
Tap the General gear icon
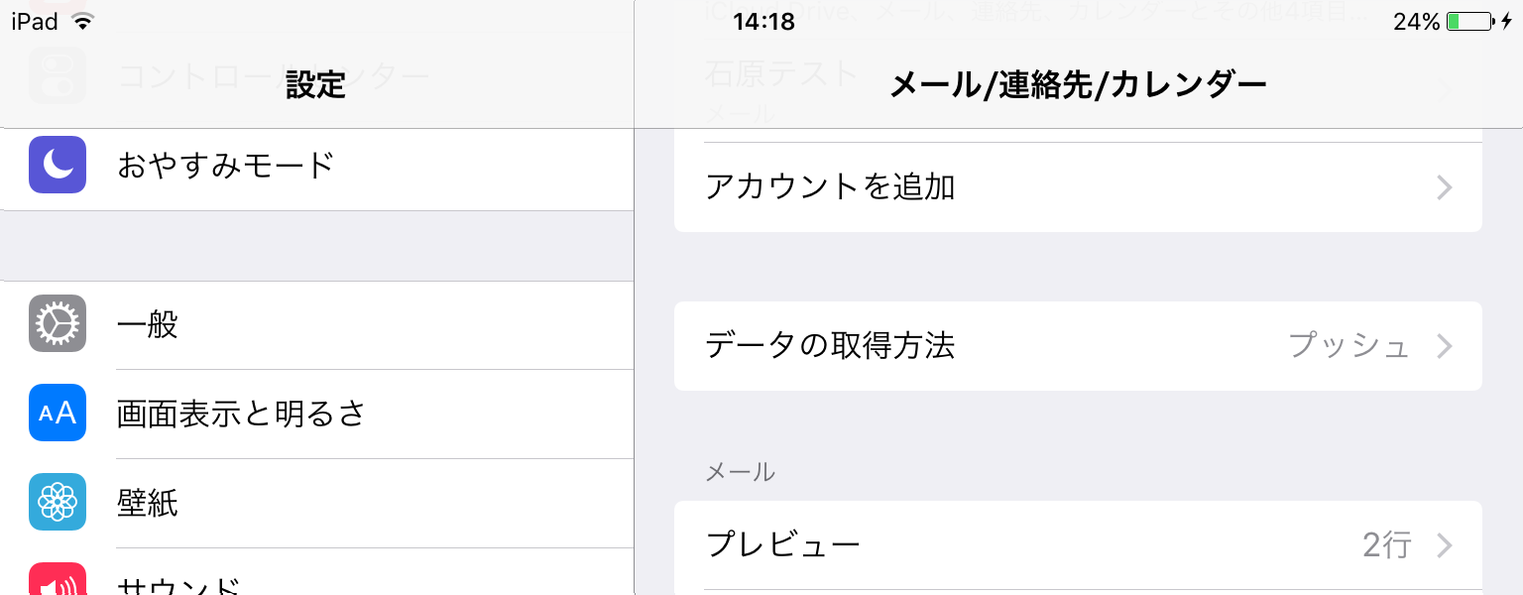click(x=58, y=323)
